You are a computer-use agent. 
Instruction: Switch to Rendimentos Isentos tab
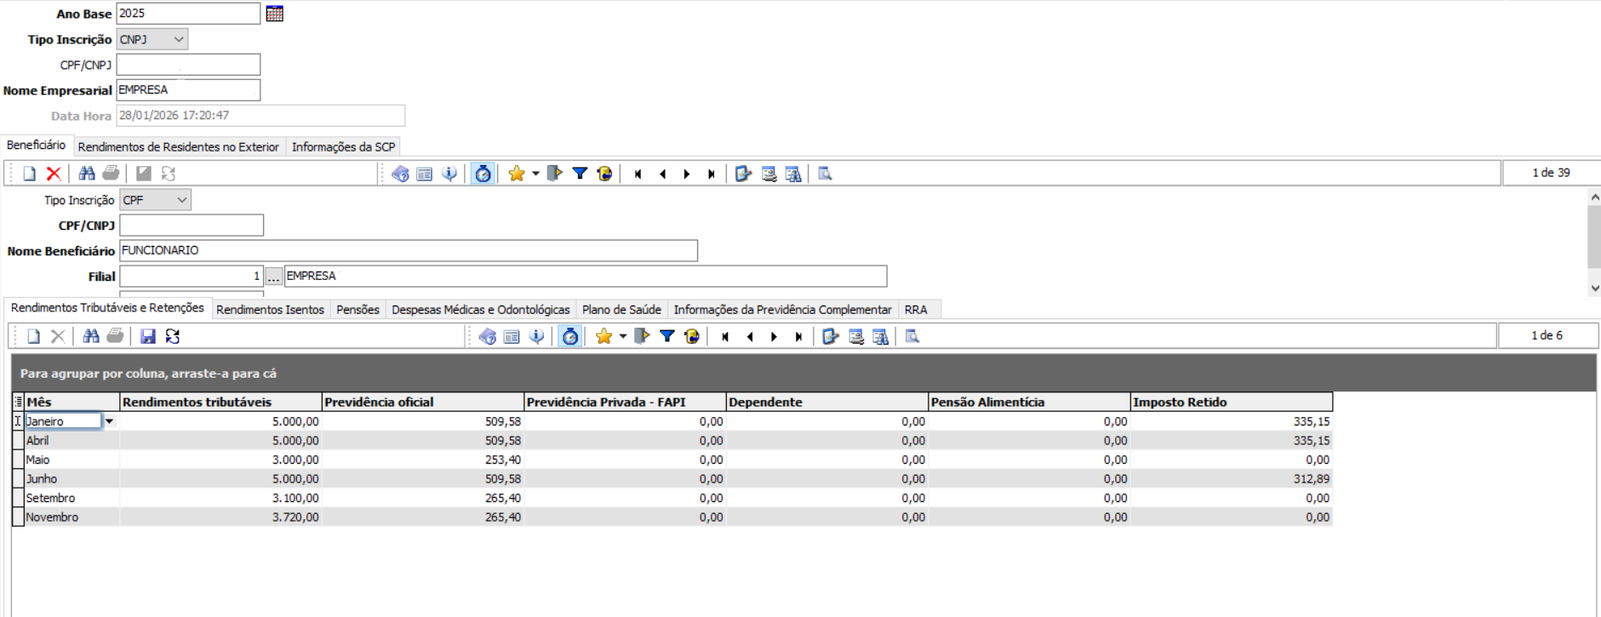pos(270,310)
